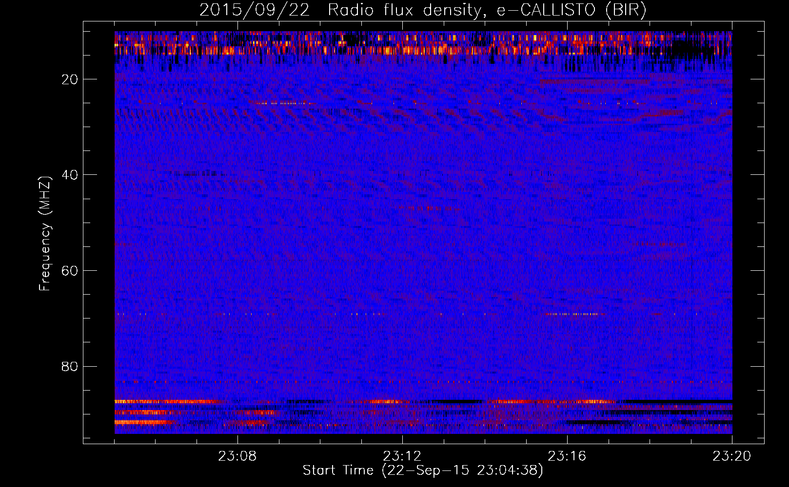Image resolution: width=789 pixels, height=487 pixels.
Task: Click the Start Time axis label
Action: 423,470
